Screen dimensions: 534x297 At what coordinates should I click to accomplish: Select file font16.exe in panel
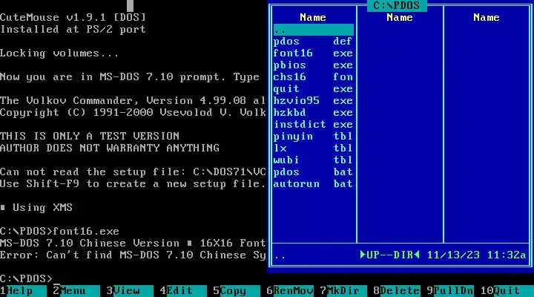click(x=313, y=53)
